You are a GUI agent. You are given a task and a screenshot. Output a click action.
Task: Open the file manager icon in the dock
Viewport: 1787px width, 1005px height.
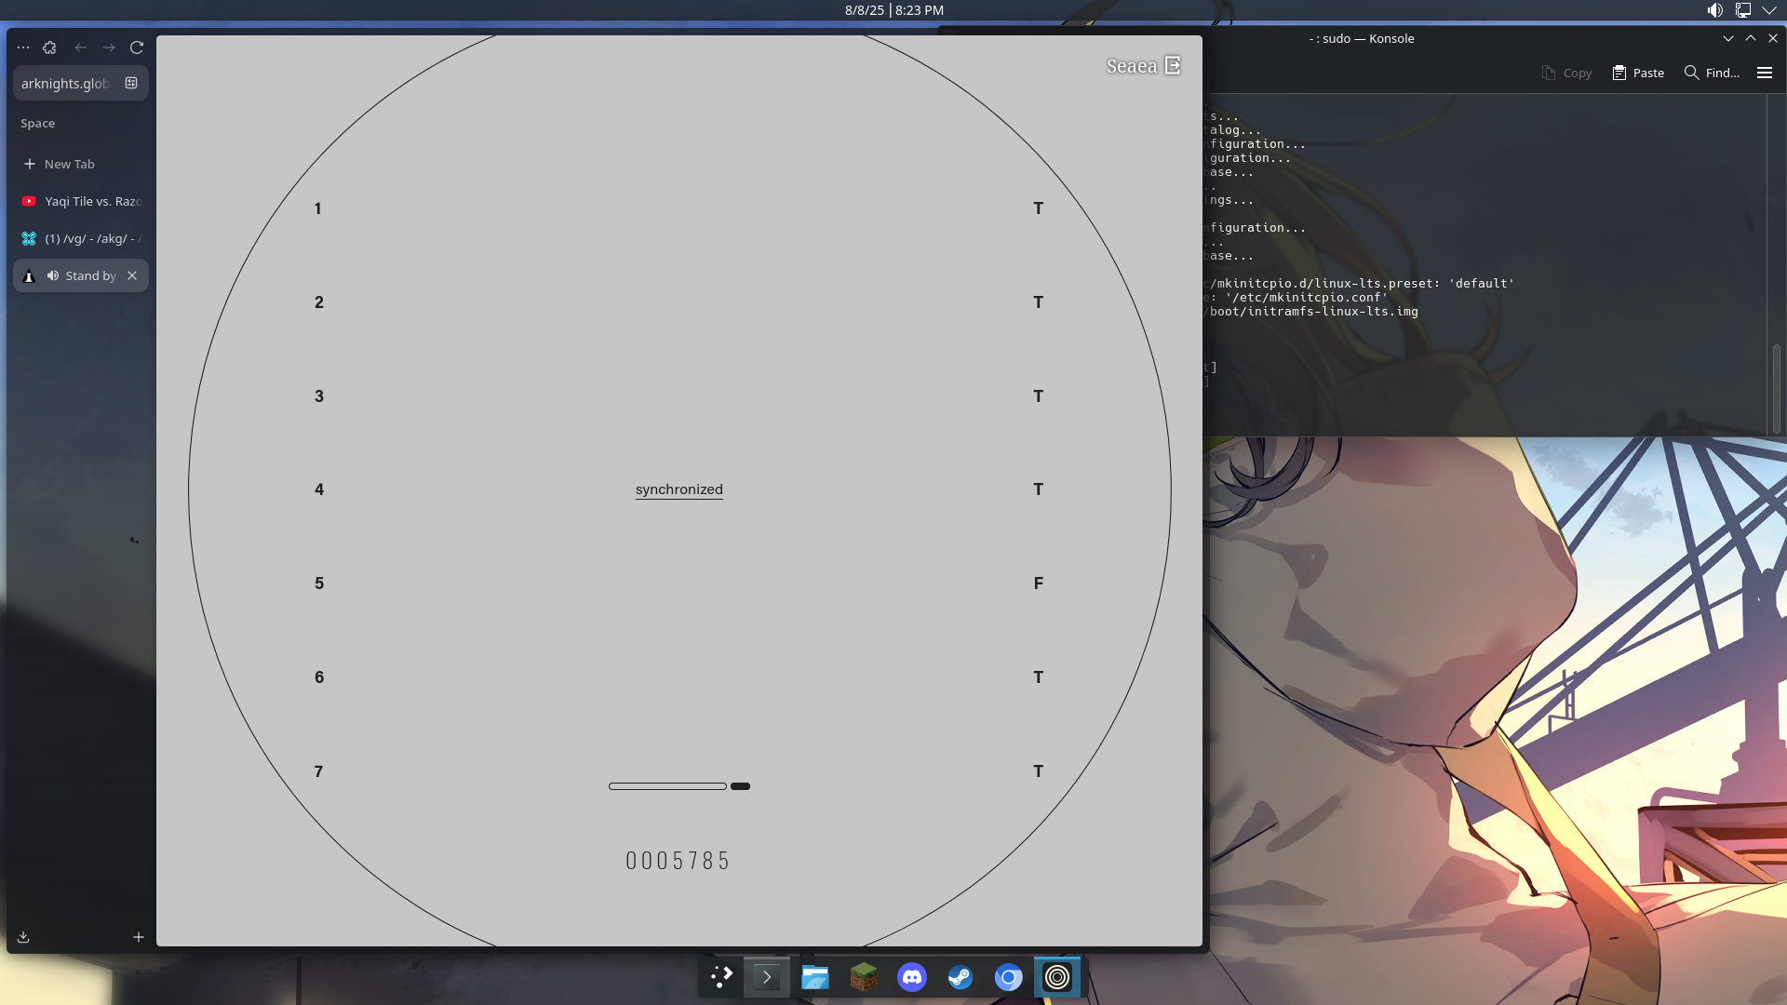(815, 977)
